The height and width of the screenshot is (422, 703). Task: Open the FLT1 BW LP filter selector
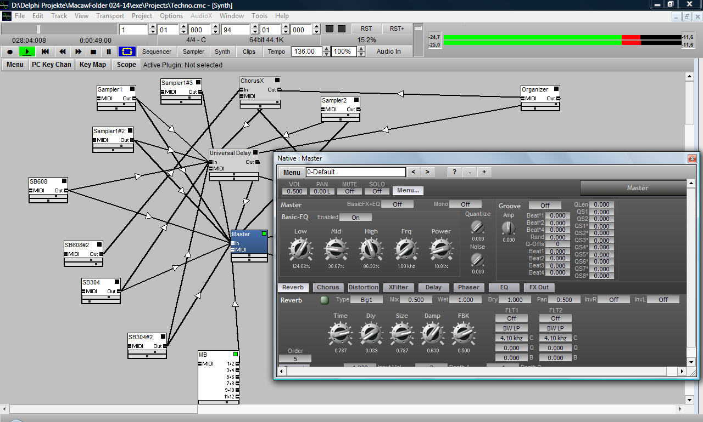point(511,328)
